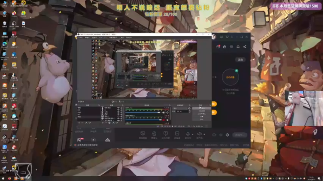Open the transition type dropdown in OBS

tap(180, 108)
